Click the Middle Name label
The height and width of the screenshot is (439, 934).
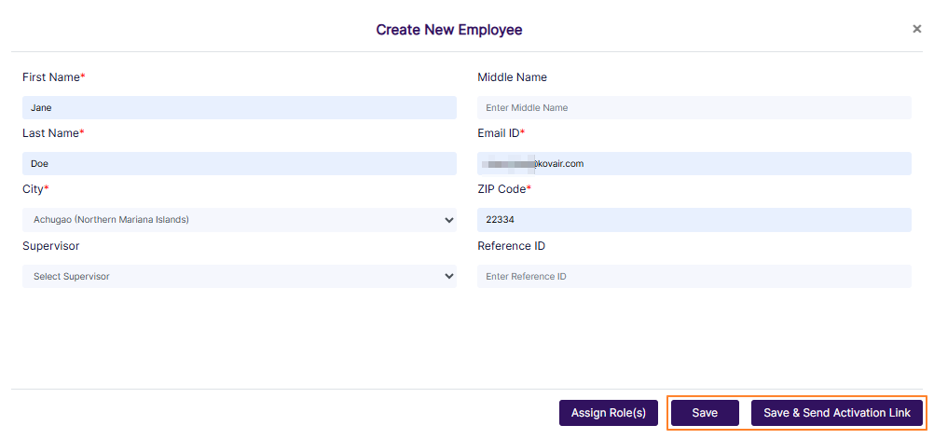coord(512,77)
